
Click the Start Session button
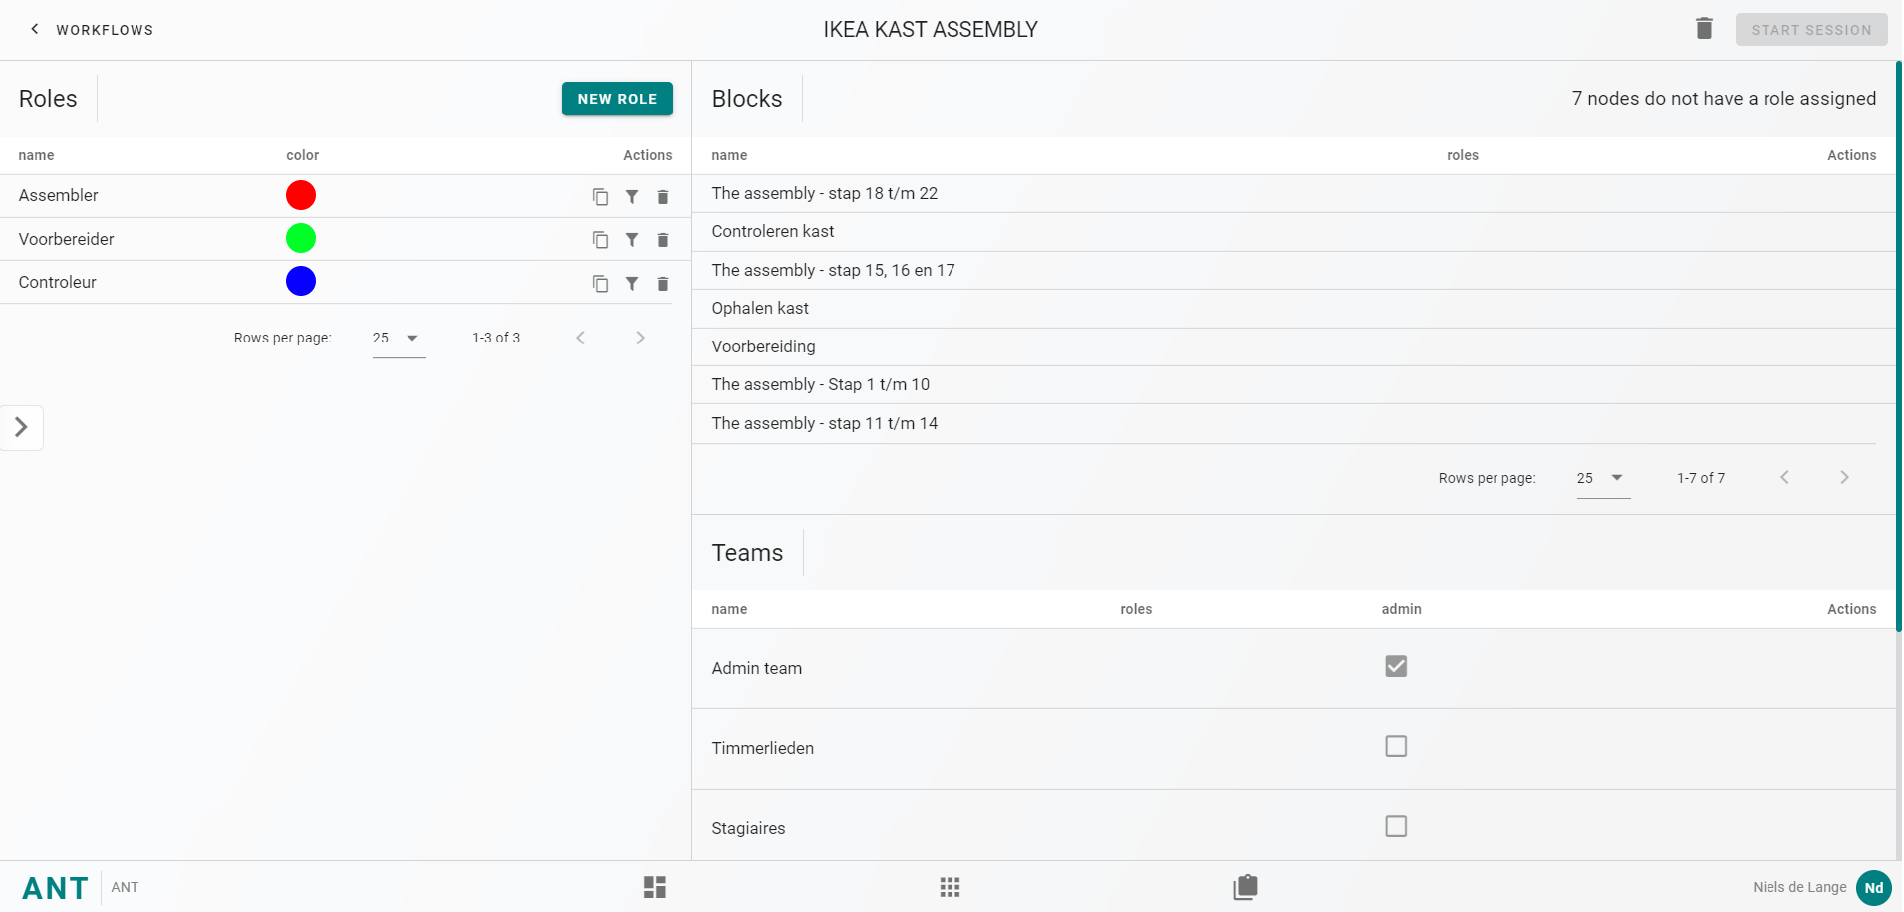coord(1810,30)
